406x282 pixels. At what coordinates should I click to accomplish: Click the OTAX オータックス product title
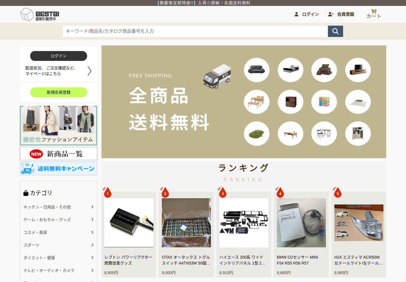(186, 260)
